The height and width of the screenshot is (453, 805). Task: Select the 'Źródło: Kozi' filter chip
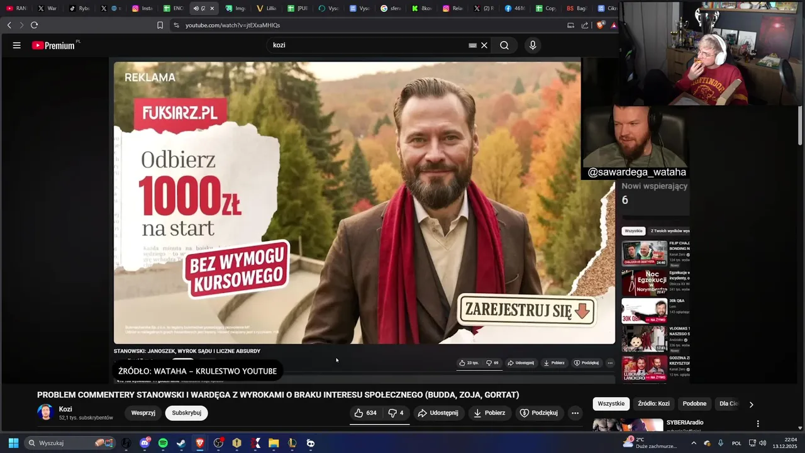(x=653, y=403)
